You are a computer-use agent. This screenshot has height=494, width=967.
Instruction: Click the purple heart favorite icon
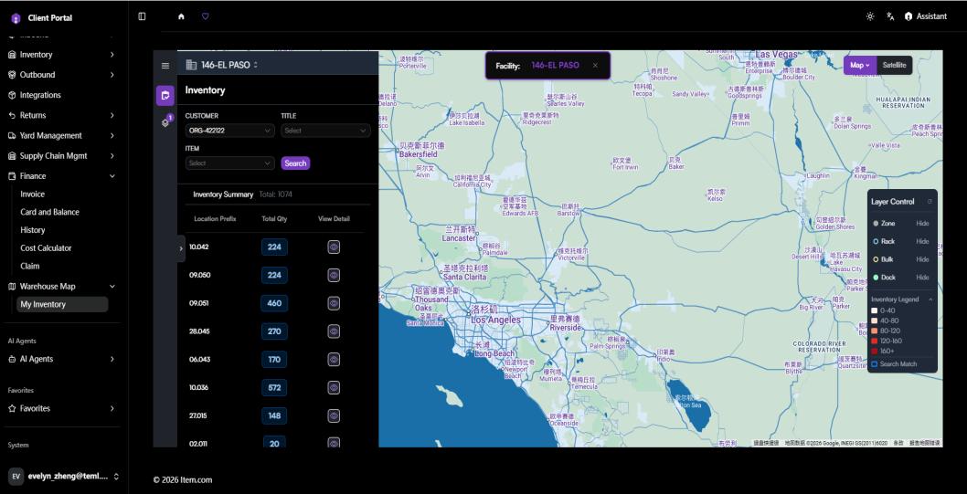[206, 16]
